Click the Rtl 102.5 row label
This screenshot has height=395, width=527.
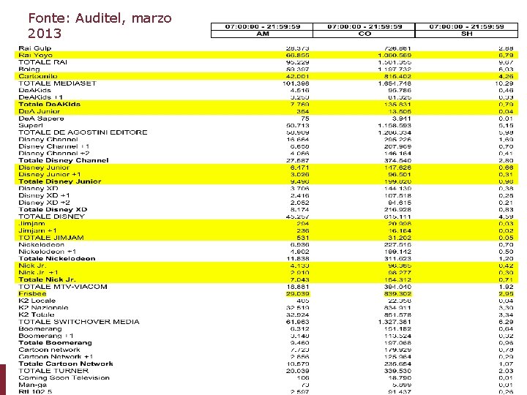coord(35,391)
